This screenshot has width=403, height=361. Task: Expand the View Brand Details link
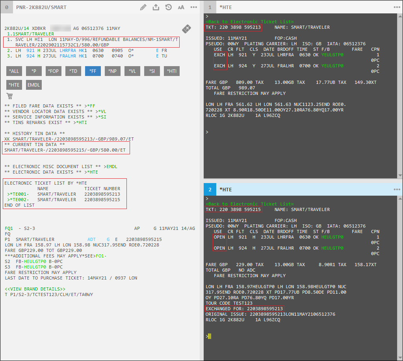coord(35,289)
